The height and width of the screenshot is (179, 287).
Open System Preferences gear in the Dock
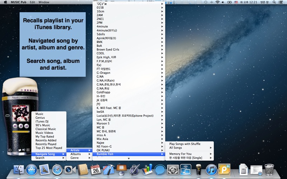(x=173, y=170)
